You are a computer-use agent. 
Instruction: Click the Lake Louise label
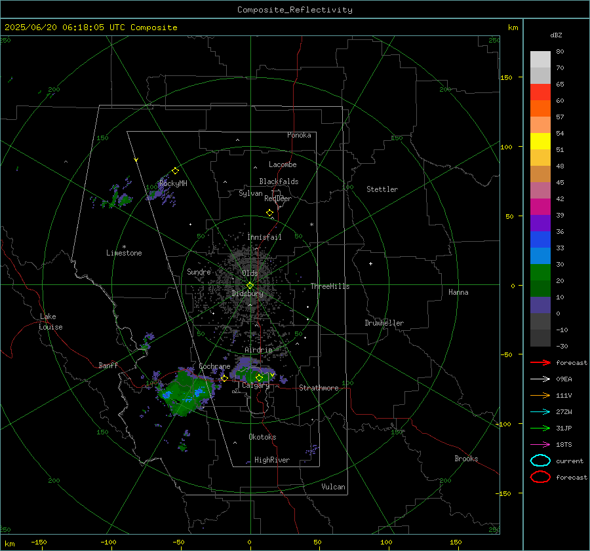pyautogui.click(x=50, y=322)
